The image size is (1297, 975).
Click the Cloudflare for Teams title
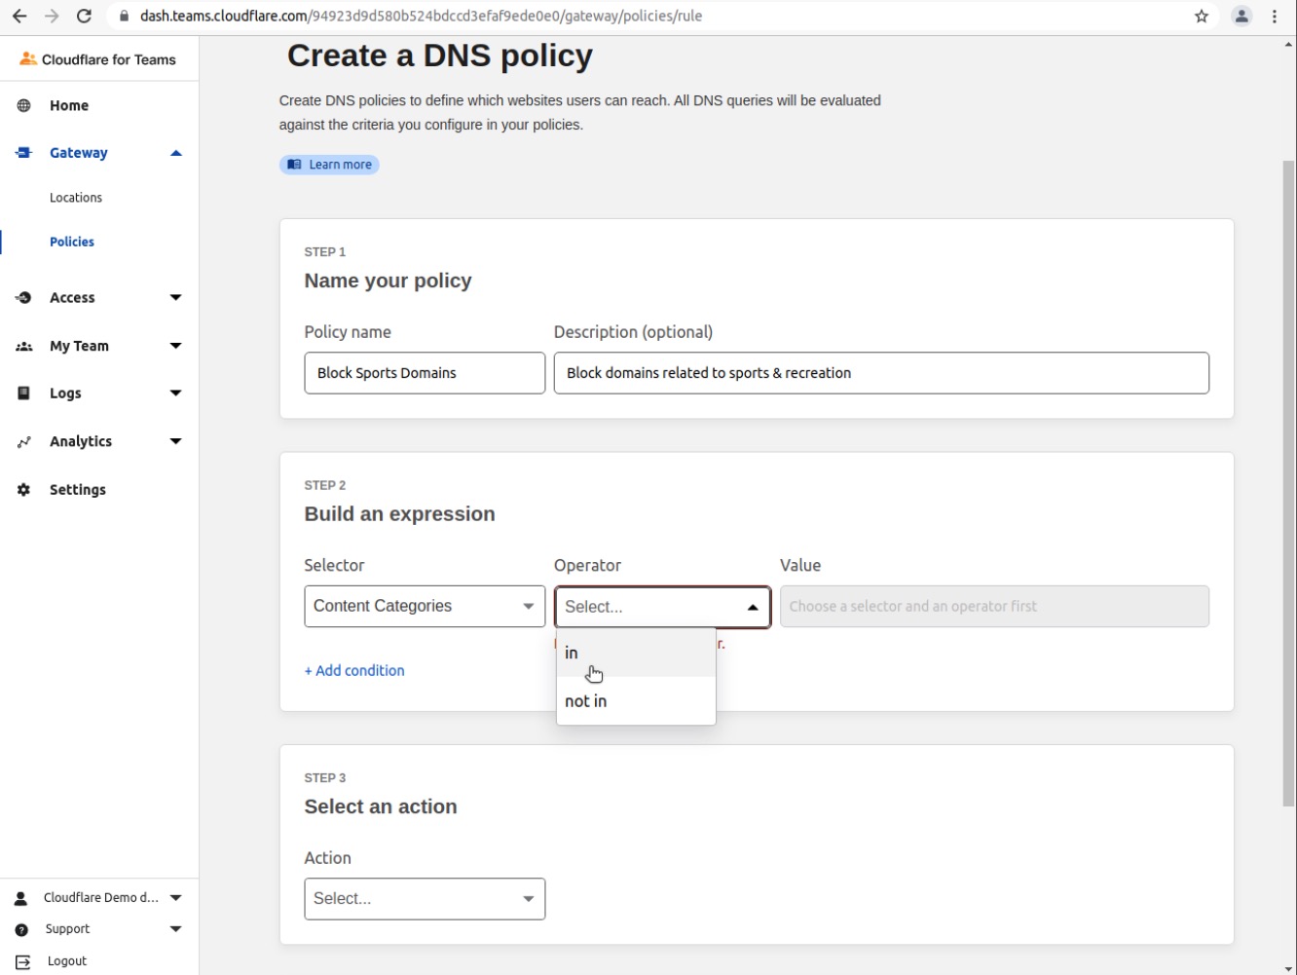point(109,59)
